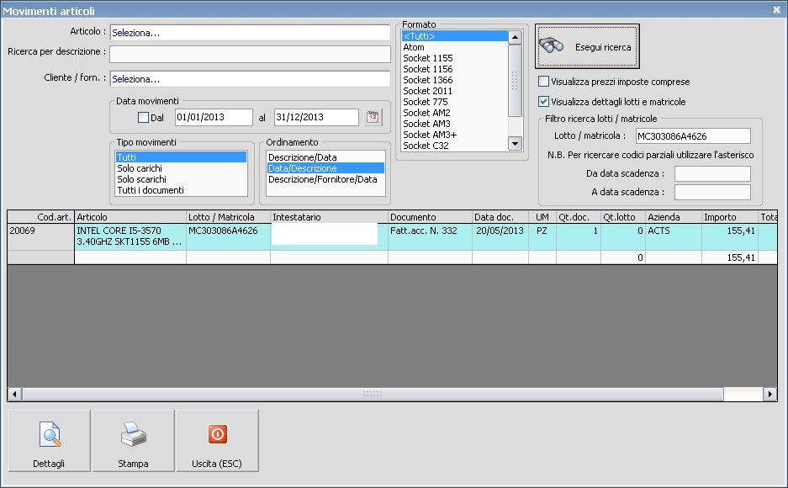
Task: Click the Dettagli button
Action: pyautogui.click(x=50, y=441)
